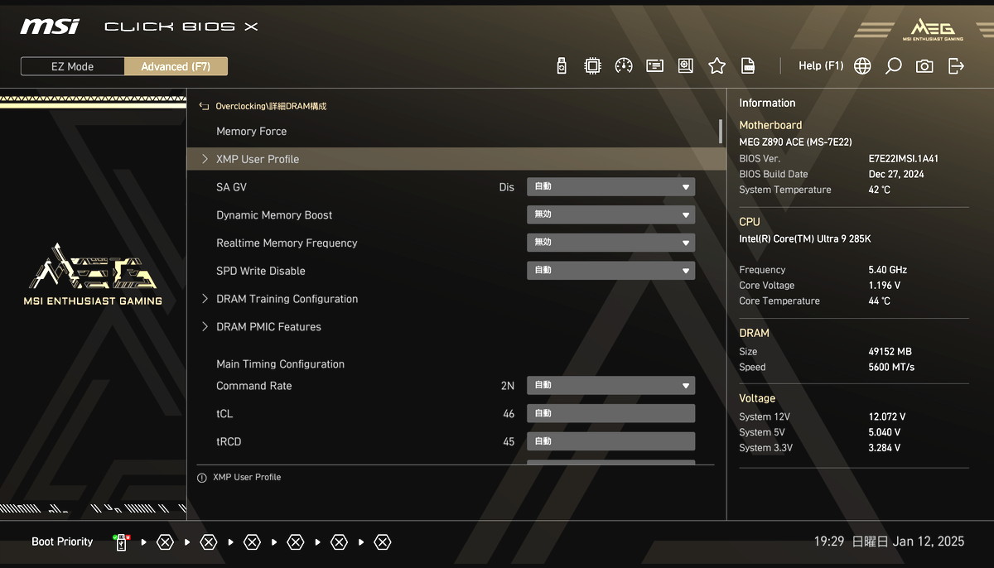Click the memory card profile icon

(x=655, y=66)
